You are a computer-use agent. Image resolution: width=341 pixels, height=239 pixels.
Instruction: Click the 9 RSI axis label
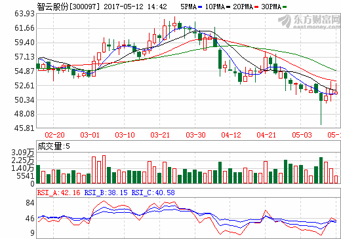[x=32, y=233]
